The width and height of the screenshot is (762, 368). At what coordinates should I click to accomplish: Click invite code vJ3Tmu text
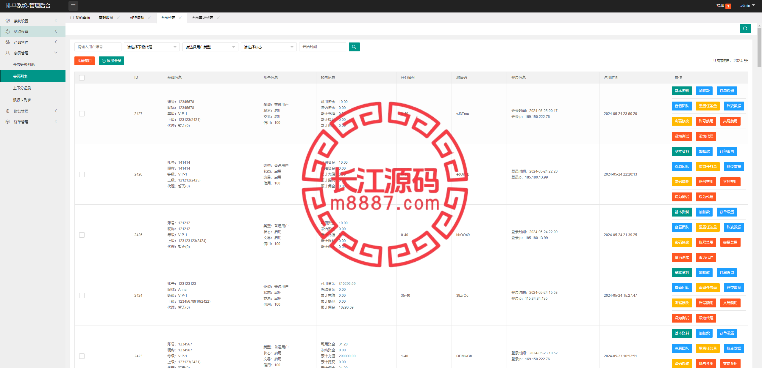pyautogui.click(x=463, y=114)
